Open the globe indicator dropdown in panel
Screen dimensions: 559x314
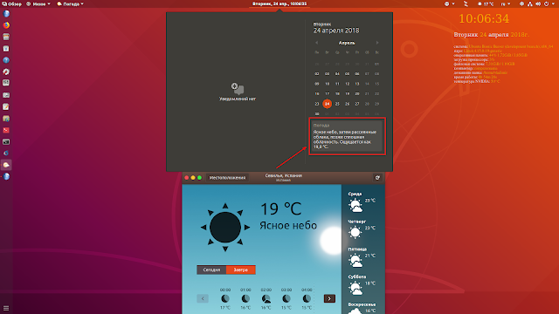coord(449,3)
